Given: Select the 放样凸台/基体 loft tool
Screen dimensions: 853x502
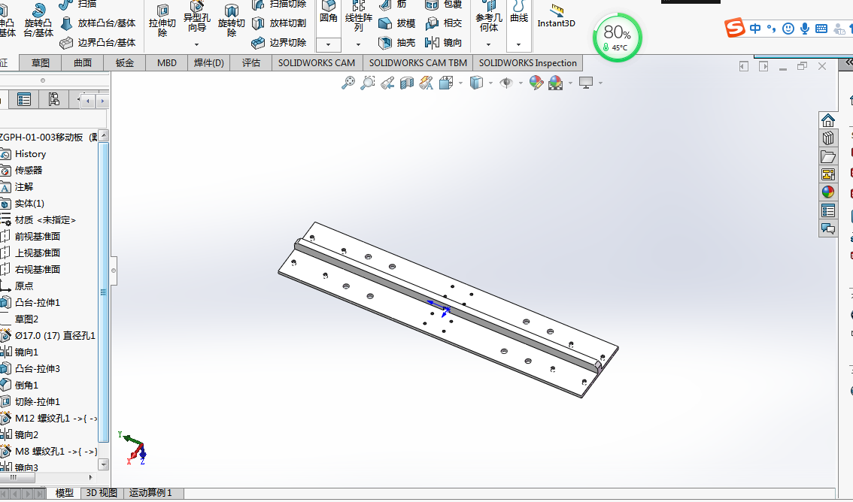Looking at the screenshot, I should click(x=97, y=23).
